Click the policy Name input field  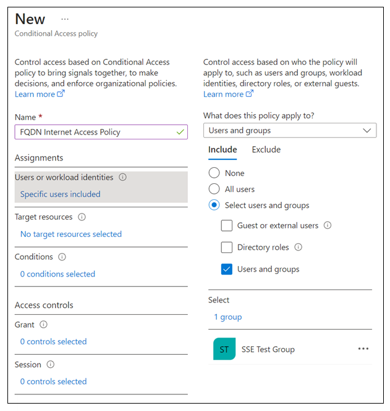coord(101,132)
